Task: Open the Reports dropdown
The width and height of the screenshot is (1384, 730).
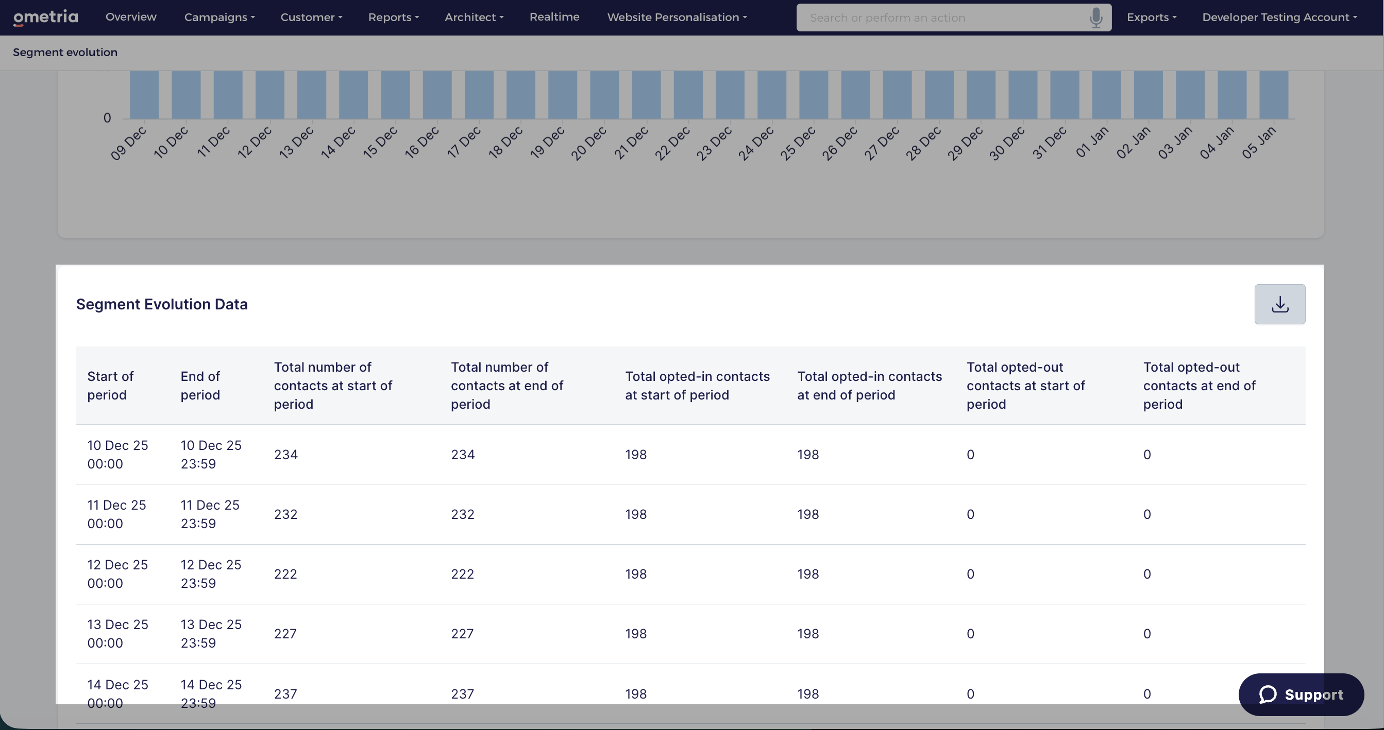Action: [393, 17]
